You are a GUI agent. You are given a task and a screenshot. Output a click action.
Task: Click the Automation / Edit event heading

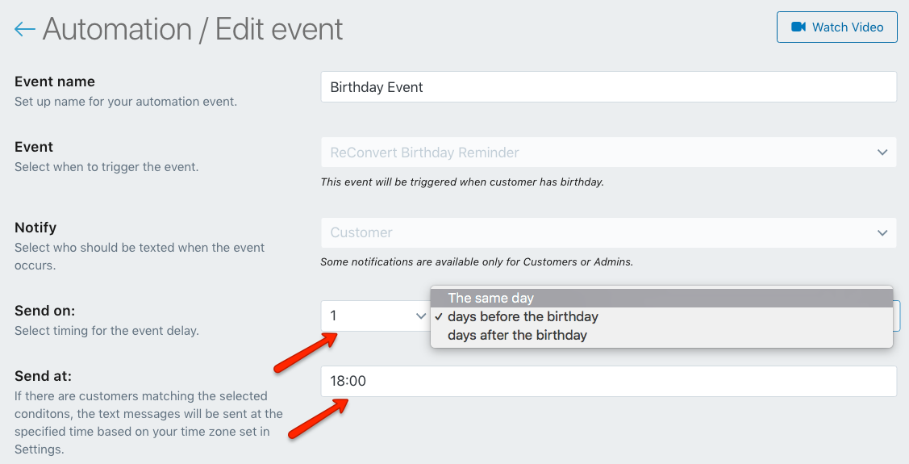click(193, 29)
